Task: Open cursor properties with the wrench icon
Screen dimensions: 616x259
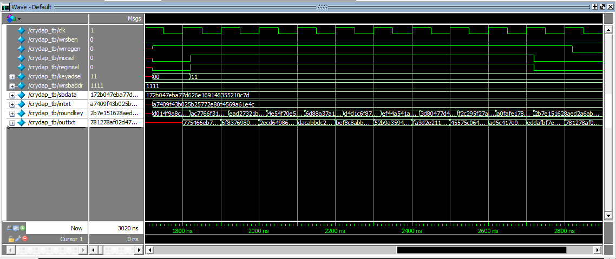Action: tap(17, 238)
